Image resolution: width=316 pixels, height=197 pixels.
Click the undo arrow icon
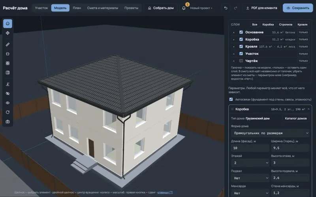pyautogui.click(x=226, y=8)
